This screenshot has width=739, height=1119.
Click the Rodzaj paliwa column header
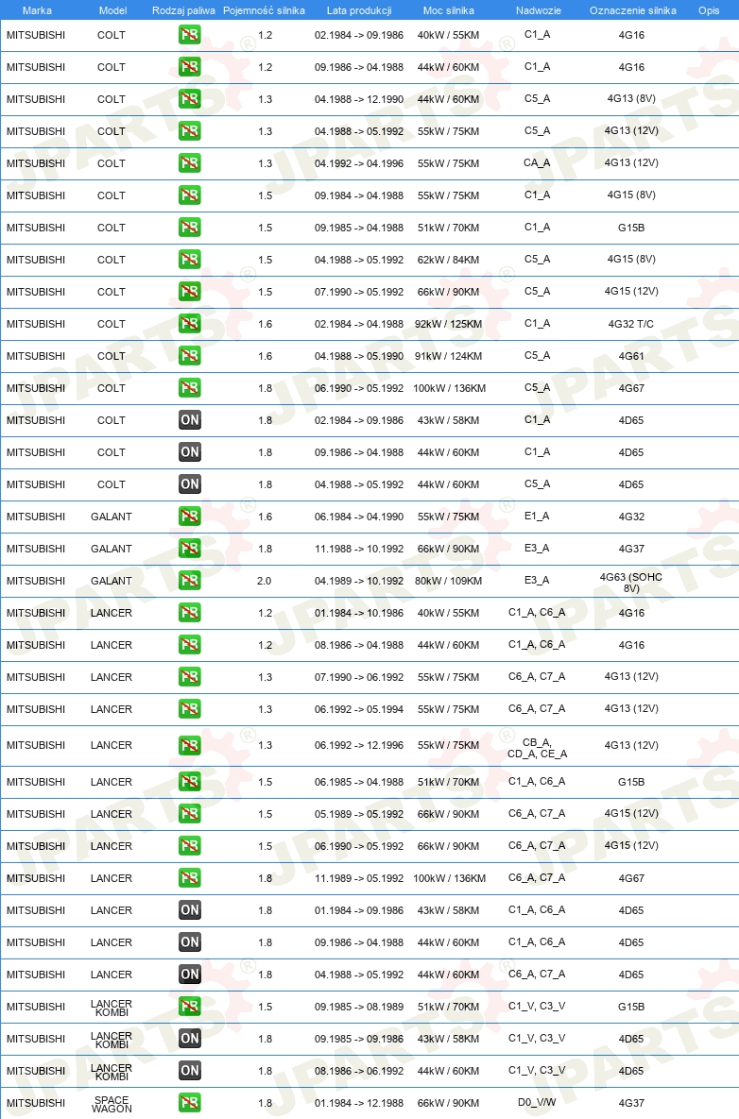point(183,10)
